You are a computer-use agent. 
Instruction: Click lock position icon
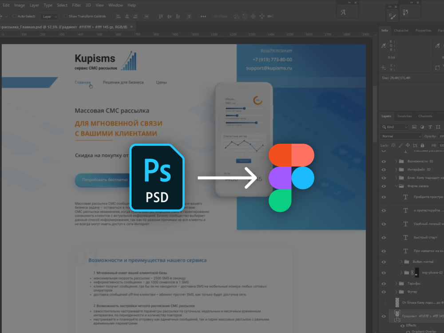tap(408, 145)
